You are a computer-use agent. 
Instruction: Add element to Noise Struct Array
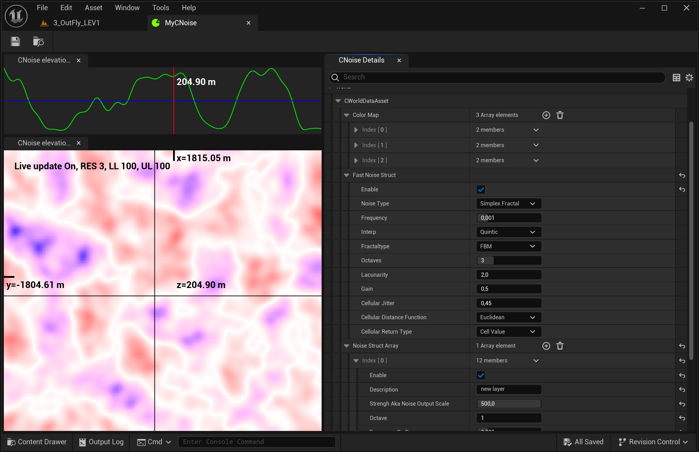coord(546,346)
